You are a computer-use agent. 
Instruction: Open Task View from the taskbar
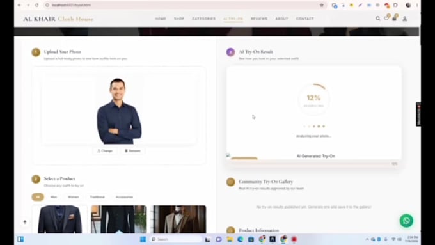tap(207, 239)
